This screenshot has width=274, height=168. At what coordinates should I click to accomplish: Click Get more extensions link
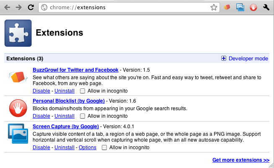(x=240, y=160)
